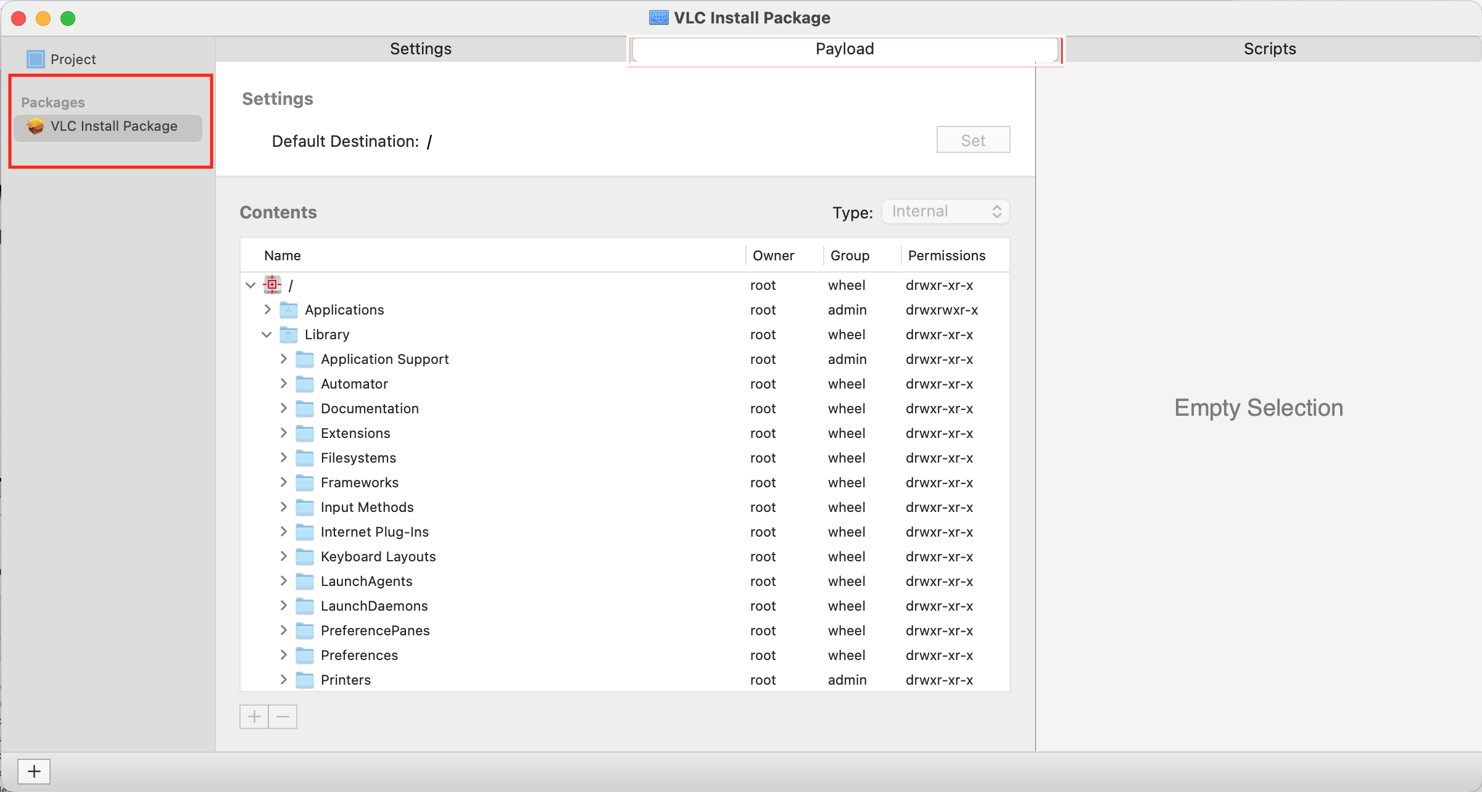Switch to the Settings tab
Viewport: 1482px width, 792px height.
pyautogui.click(x=421, y=49)
